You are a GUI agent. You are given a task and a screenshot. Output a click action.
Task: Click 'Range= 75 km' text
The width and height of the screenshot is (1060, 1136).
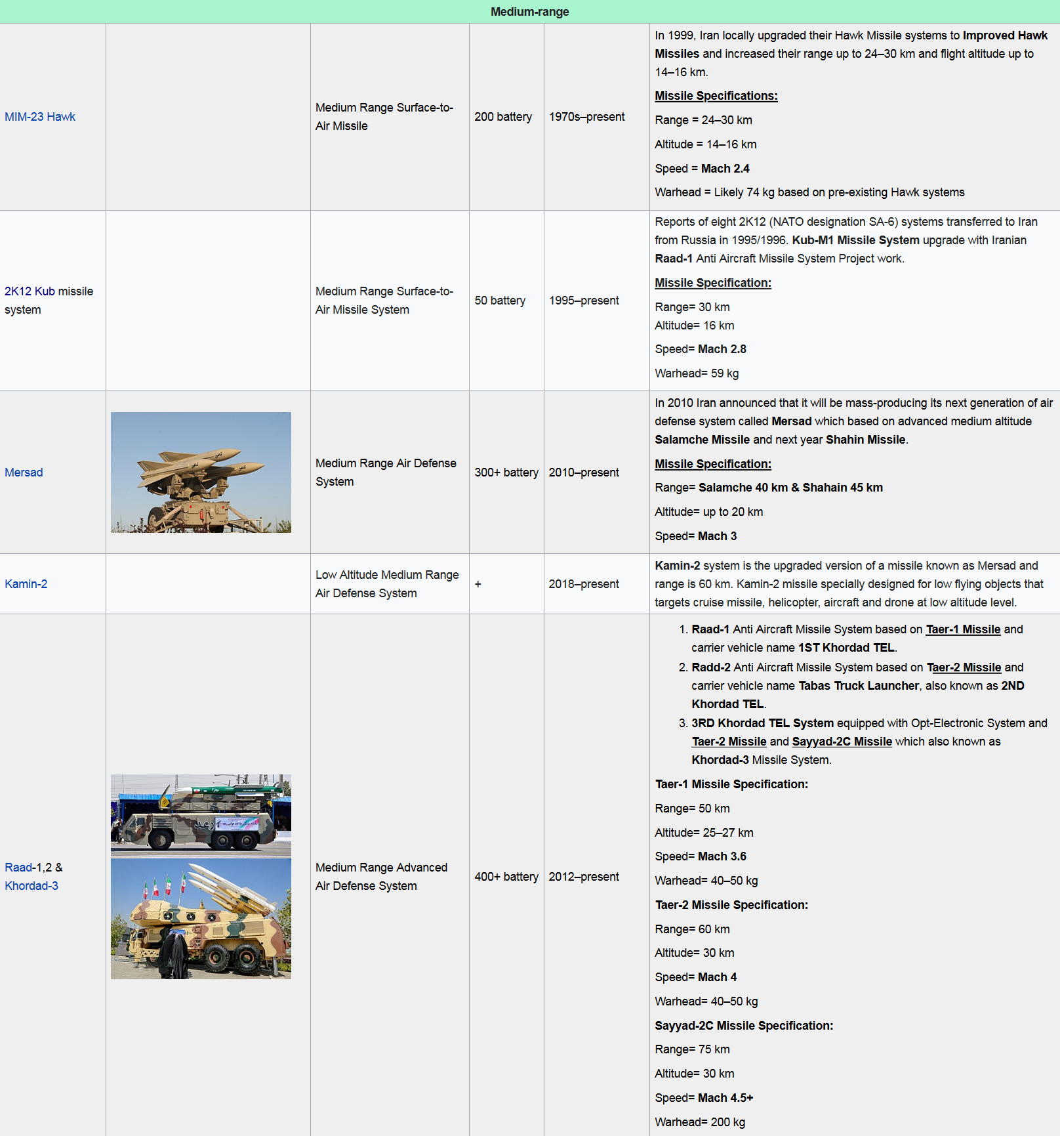(x=692, y=1049)
